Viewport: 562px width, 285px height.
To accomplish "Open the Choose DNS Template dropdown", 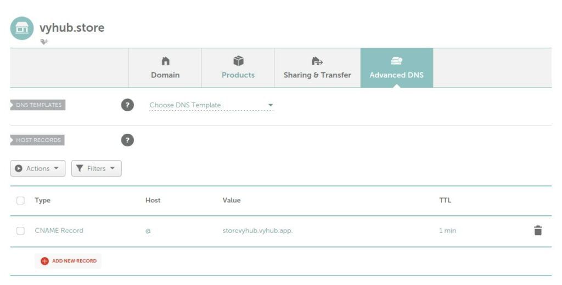I will (x=211, y=105).
